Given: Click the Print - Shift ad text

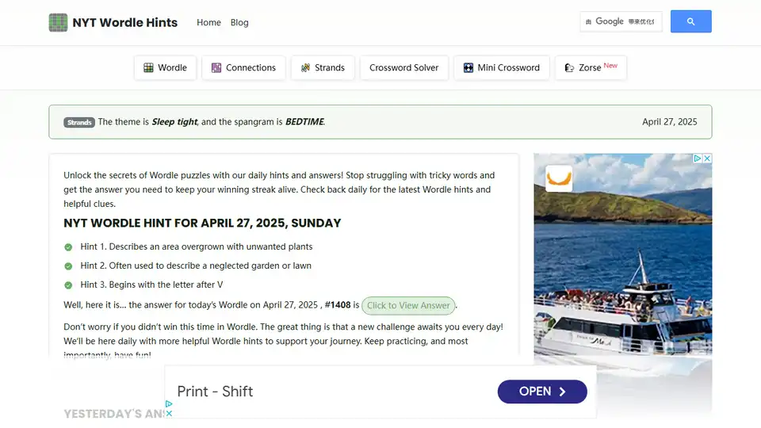Looking at the screenshot, I should [215, 391].
